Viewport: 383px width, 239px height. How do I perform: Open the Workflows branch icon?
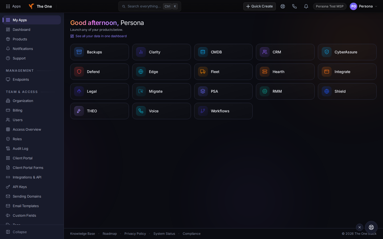pos(203,111)
